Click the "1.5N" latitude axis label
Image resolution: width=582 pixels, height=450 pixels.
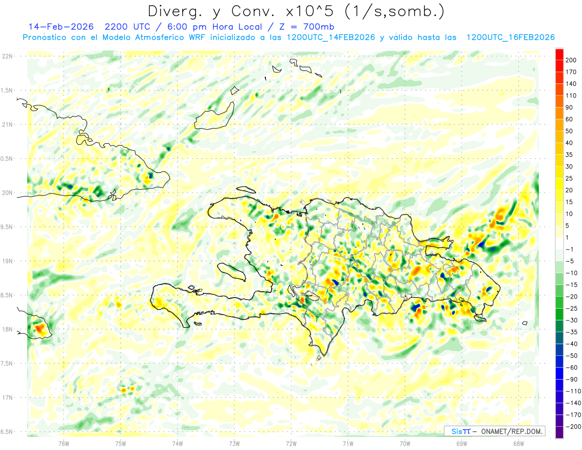[7, 90]
